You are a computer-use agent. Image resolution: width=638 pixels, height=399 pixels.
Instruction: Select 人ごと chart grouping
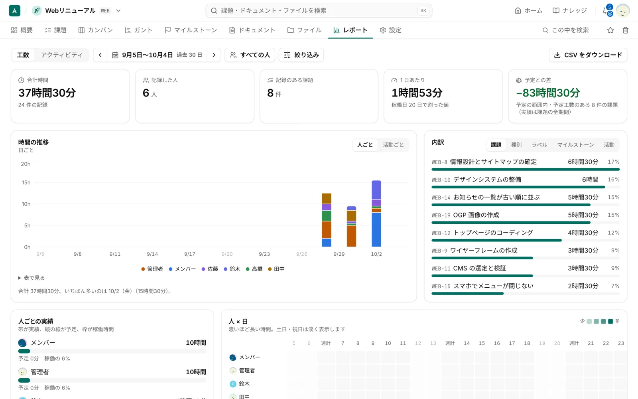pos(365,145)
